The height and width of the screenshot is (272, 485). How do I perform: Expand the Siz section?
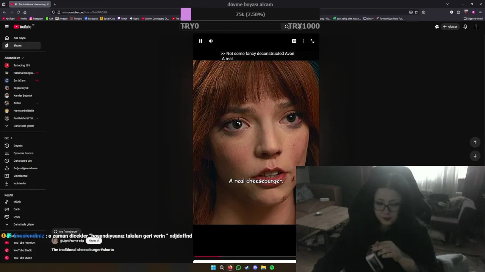click(x=8, y=138)
